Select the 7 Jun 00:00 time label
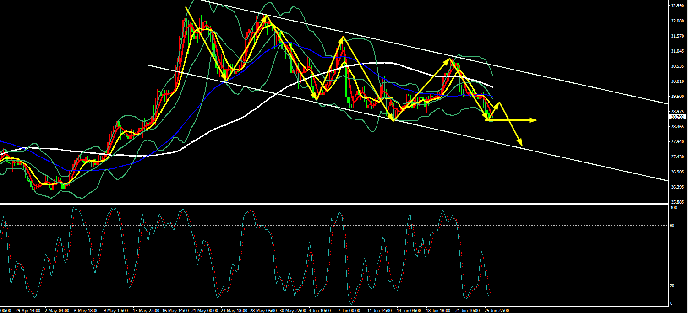688x313 pixels. coord(349,310)
